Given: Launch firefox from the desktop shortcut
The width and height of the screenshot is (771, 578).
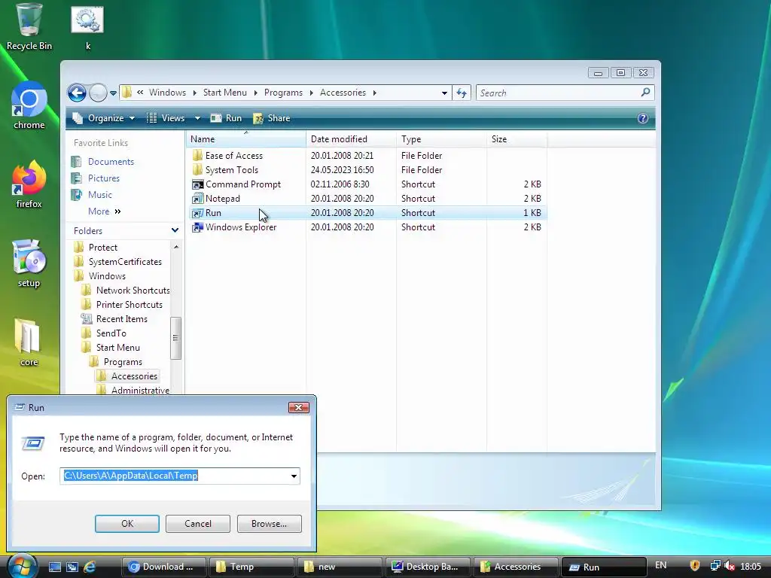Looking at the screenshot, I should [x=29, y=184].
